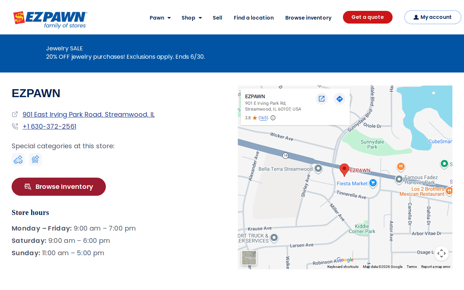The width and height of the screenshot is (464, 290).
Task: Click the map camera controls button
Action: click(442, 253)
